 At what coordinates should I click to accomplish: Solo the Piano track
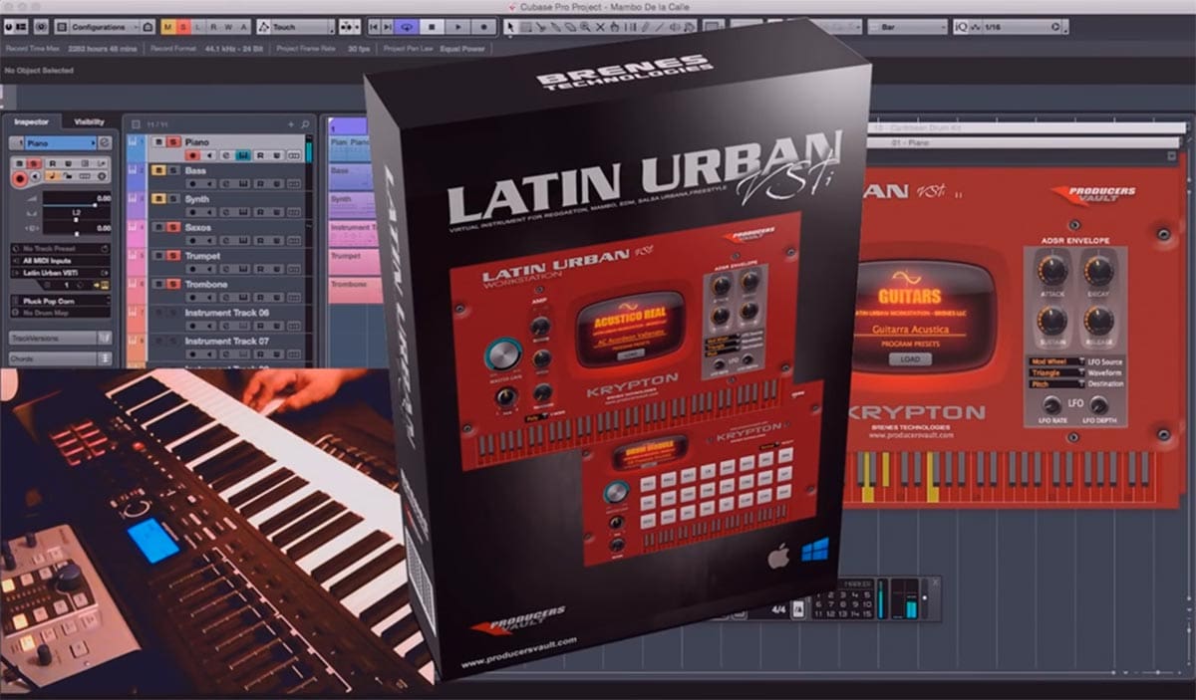click(x=172, y=142)
